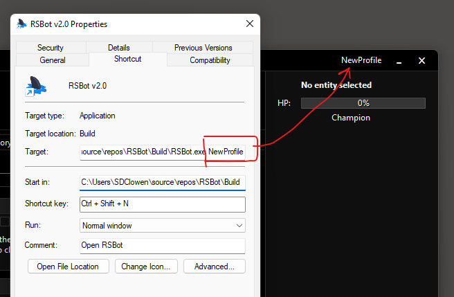Click the RSBot shark icon in title bar
This screenshot has height=297, width=454.
pos(21,24)
